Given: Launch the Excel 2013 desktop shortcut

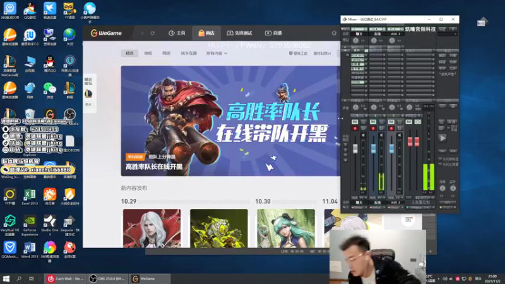Looking at the screenshot, I should point(30,196).
